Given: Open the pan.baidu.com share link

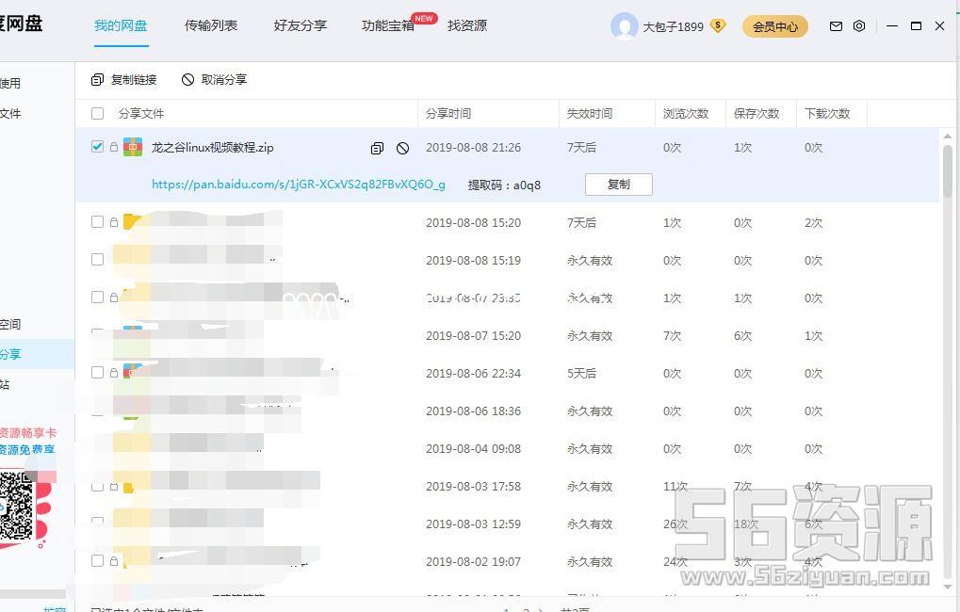Looking at the screenshot, I should [x=299, y=185].
